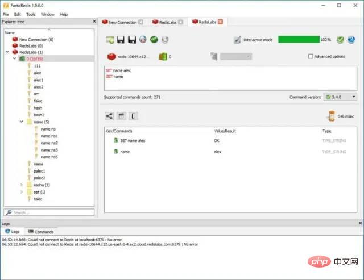364x280 pixels.
Task: Switch results to table view icon
Action: click(121, 116)
